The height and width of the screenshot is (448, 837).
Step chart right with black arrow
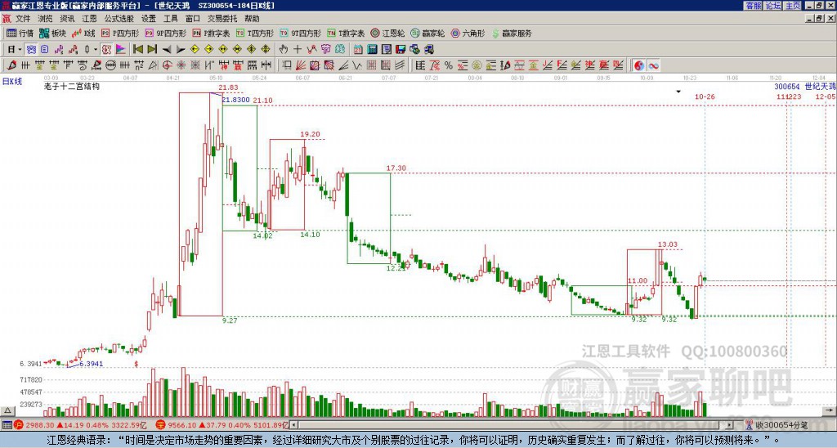181,50
